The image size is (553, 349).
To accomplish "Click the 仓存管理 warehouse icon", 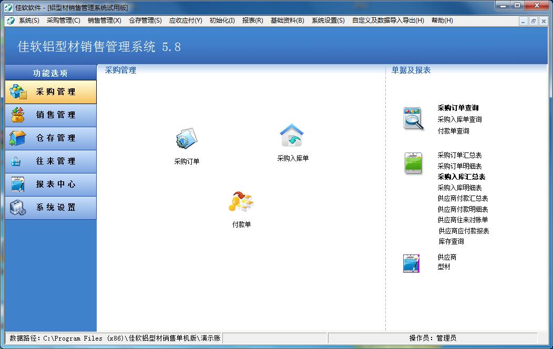I will [18, 138].
